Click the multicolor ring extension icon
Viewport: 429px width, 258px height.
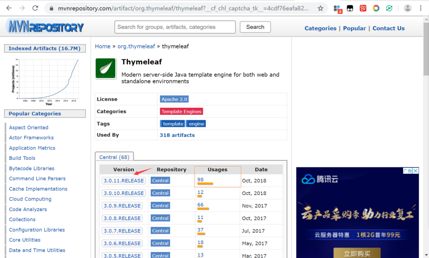click(376, 8)
